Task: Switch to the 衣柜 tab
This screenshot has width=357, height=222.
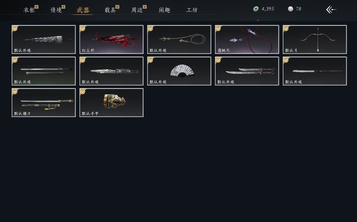Action: click(29, 10)
